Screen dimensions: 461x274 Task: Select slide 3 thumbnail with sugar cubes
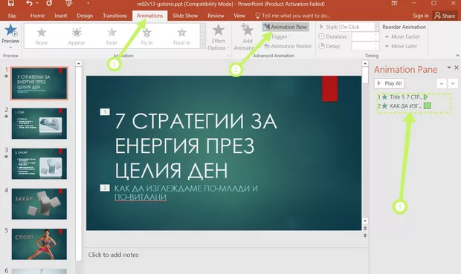(x=39, y=163)
